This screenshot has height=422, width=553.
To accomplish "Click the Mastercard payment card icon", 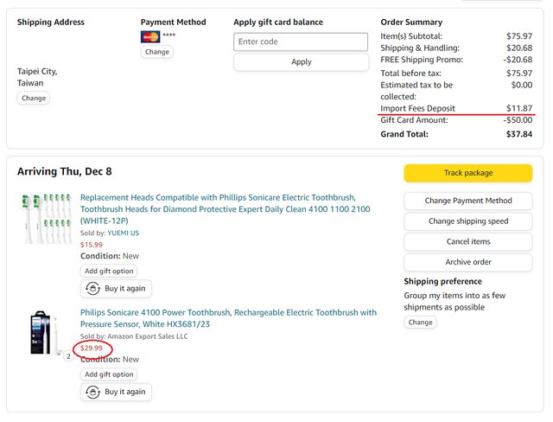I will point(149,36).
